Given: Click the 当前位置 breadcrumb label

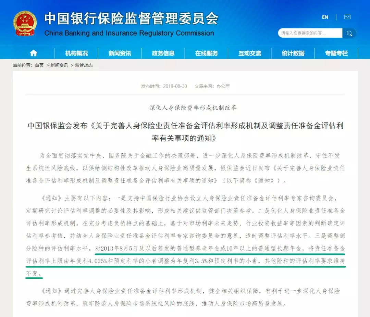Looking at the screenshot, I should (x=22, y=65).
